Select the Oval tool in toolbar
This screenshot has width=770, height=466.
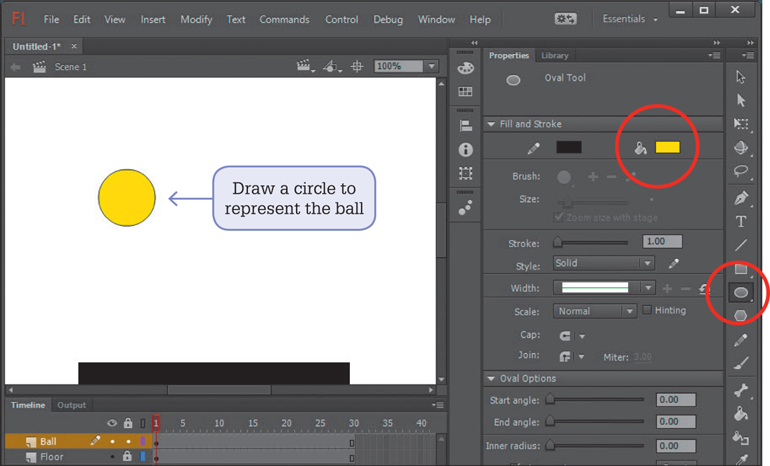click(x=740, y=293)
